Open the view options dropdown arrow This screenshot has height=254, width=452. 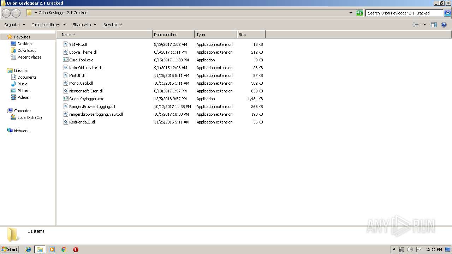(x=424, y=25)
